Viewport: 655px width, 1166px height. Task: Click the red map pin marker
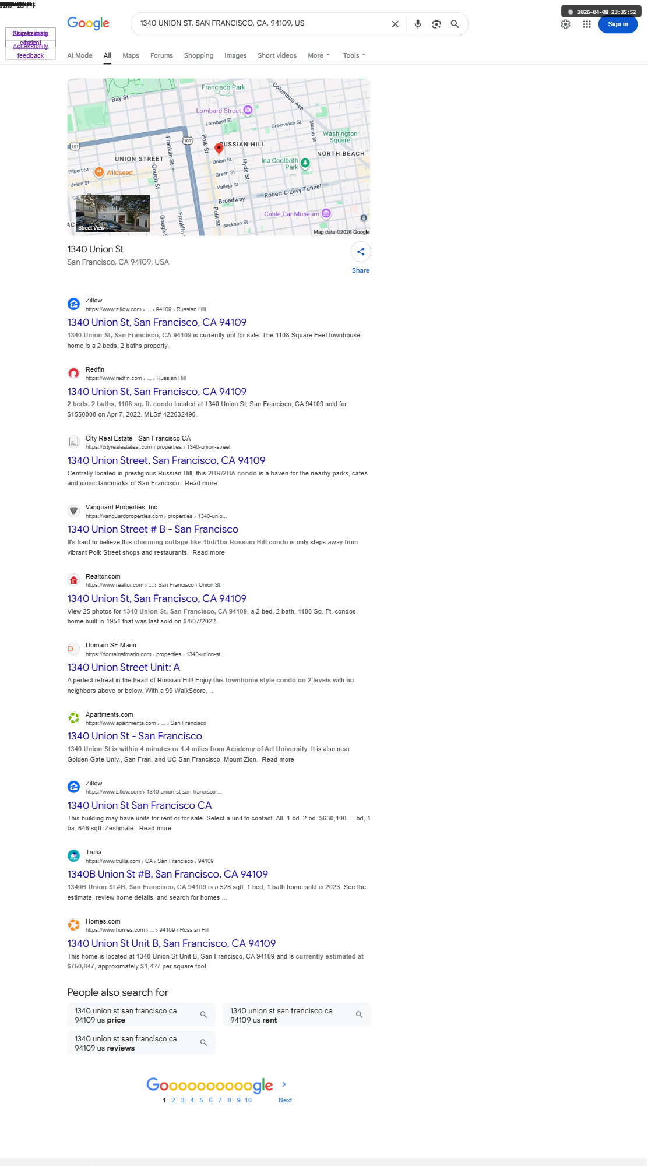pos(219,148)
